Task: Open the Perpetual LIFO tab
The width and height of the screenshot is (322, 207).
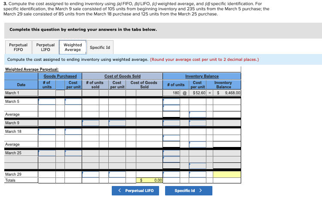Action: click(46, 47)
